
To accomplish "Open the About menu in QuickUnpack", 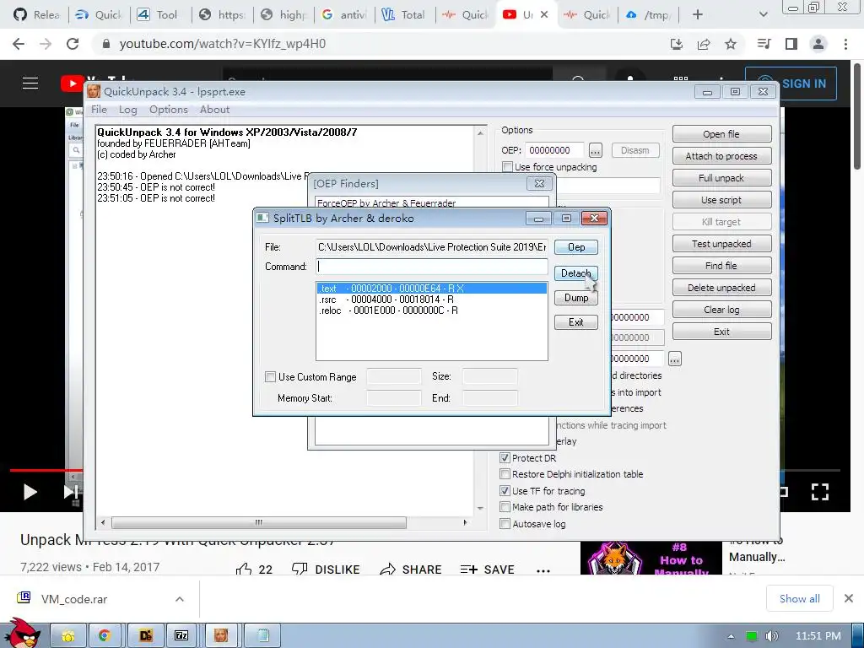I will [x=214, y=110].
